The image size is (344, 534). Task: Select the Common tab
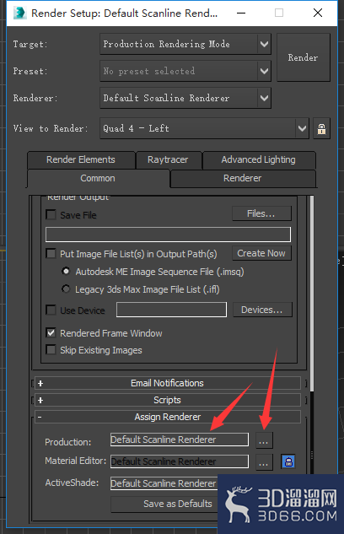98,179
